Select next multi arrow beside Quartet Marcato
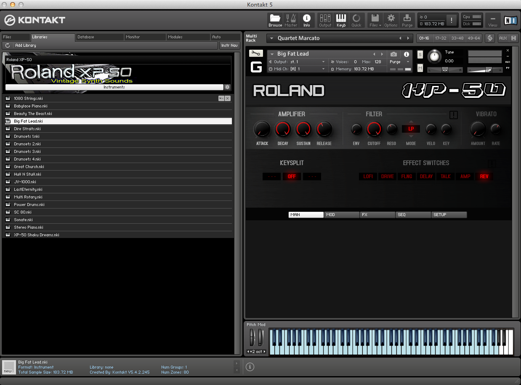 coord(408,38)
